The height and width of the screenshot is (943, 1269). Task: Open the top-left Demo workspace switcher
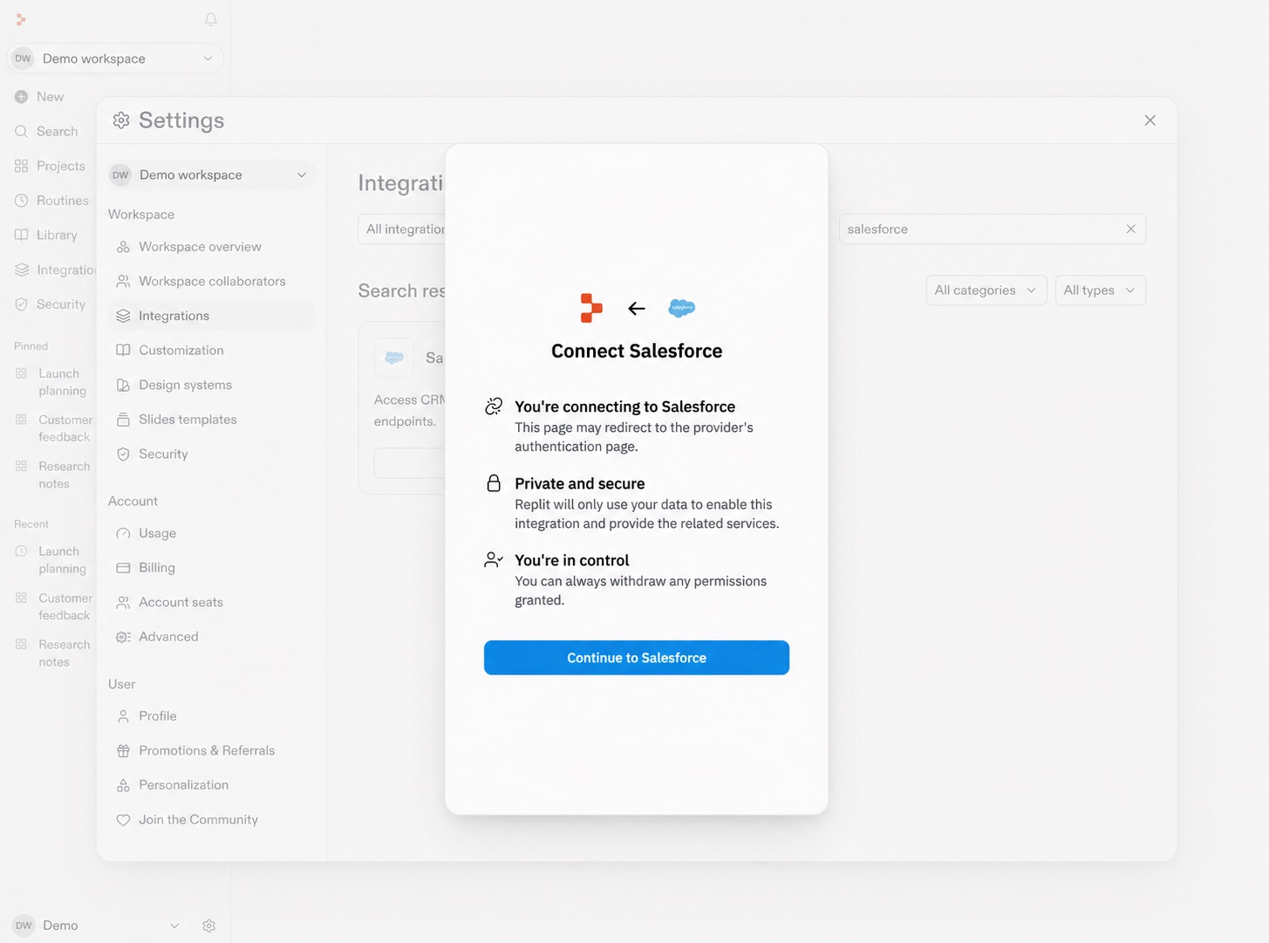pos(114,58)
